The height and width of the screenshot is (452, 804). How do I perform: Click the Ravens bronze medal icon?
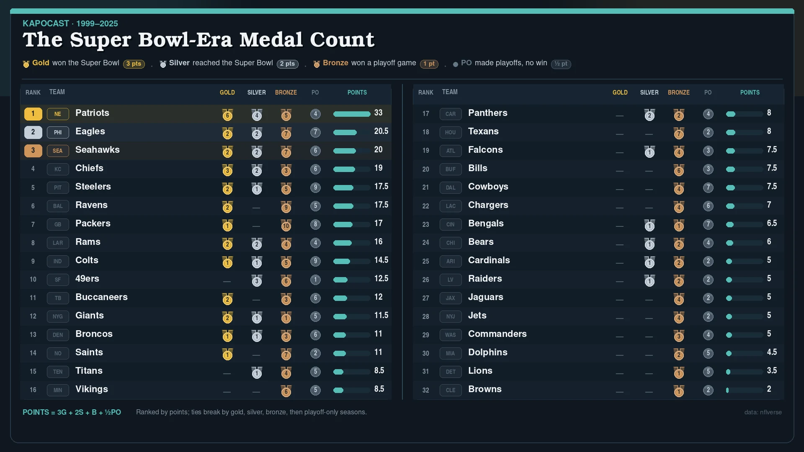click(286, 206)
